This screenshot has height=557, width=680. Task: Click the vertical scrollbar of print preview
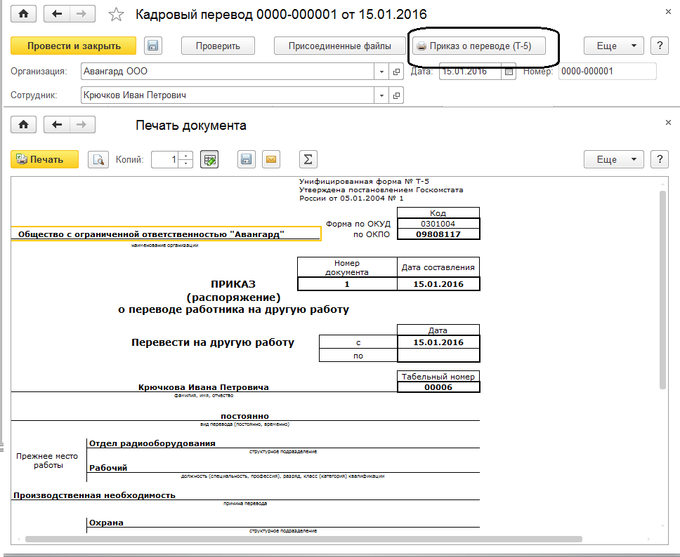coord(662,288)
